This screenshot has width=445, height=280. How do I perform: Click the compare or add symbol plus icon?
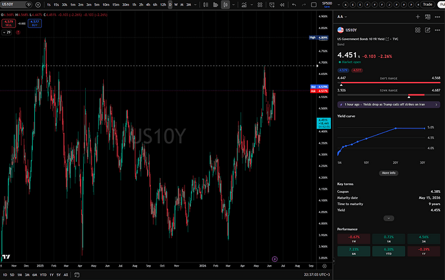(x=38, y=5)
